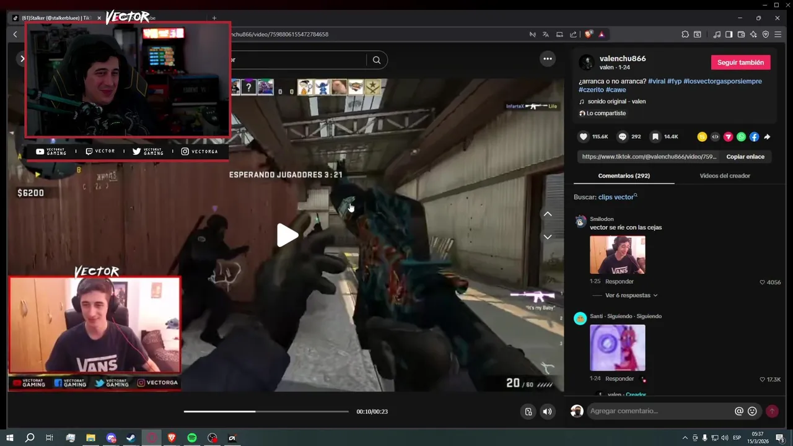Viewport: 793px width, 446px height.
Task: Click the red post comment arrow button
Action: click(772, 411)
